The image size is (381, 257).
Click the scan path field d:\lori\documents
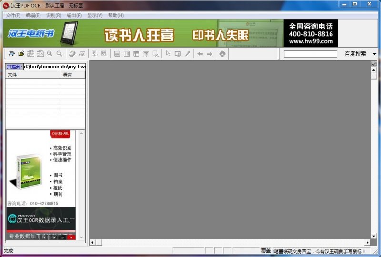click(x=54, y=67)
